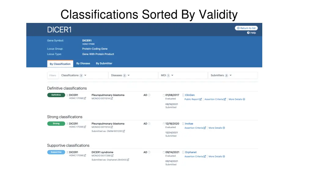This screenshot has width=313, height=176.
Task: Click the external link icon on Public Report
Action: click(201, 99)
